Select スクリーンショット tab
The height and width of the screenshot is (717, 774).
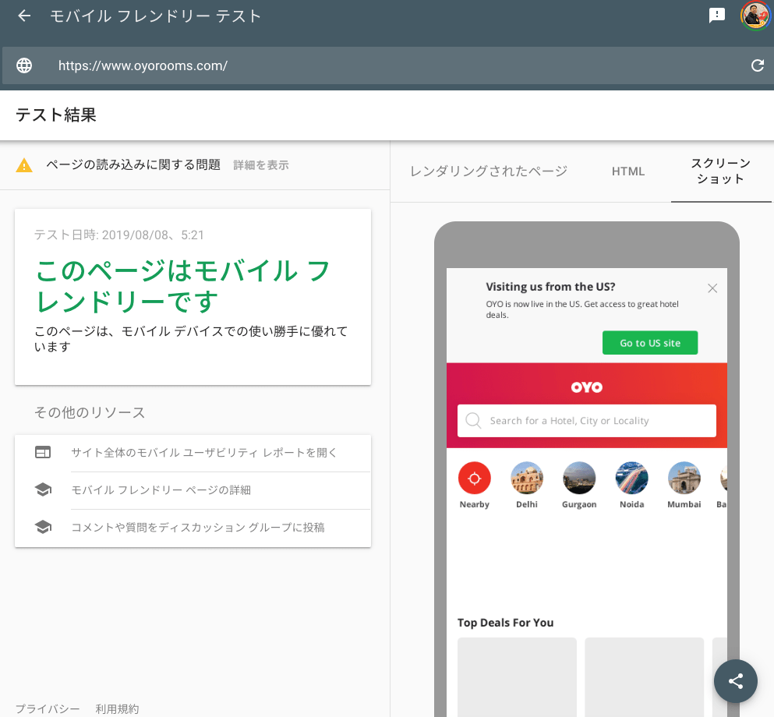click(x=721, y=171)
